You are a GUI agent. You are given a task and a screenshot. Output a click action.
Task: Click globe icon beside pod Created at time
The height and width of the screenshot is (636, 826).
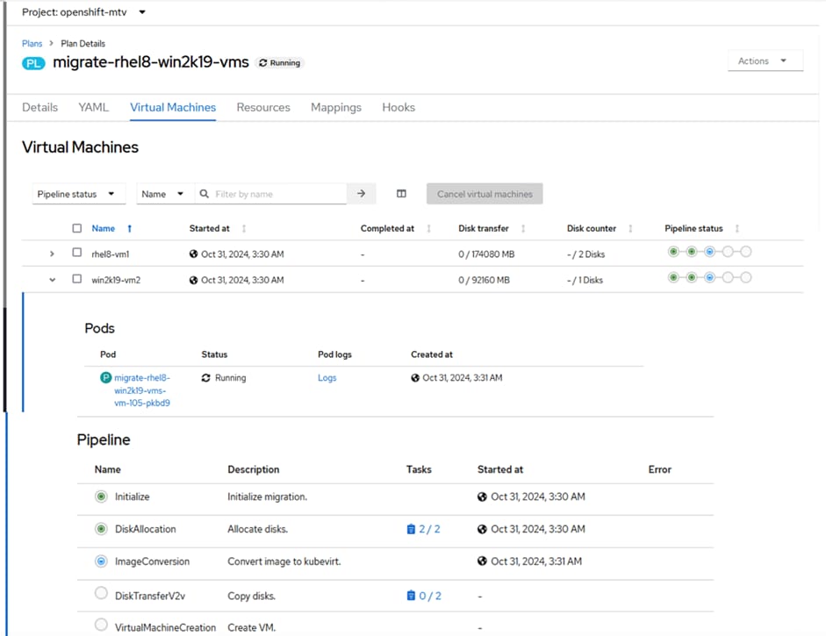[x=415, y=378]
